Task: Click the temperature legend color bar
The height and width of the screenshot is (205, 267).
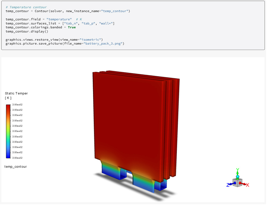Action: coord(8,131)
